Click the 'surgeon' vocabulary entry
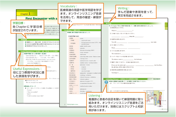This screenshot has height=117, width=176. (x=83, y=67)
